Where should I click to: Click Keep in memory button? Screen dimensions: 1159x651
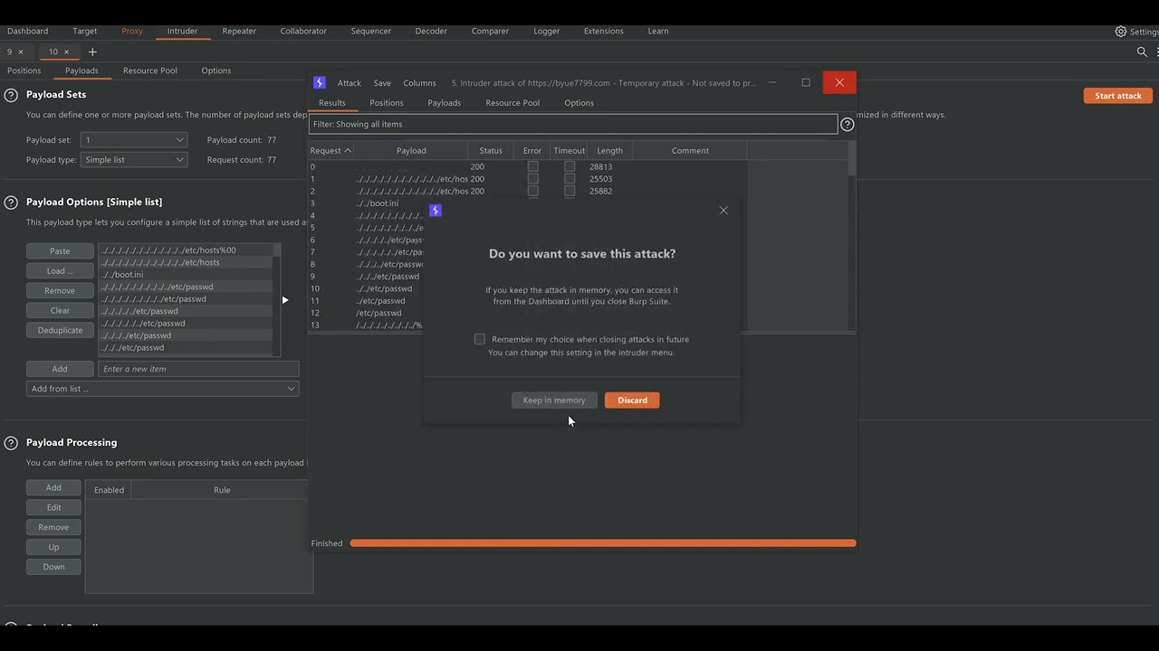pyautogui.click(x=554, y=401)
